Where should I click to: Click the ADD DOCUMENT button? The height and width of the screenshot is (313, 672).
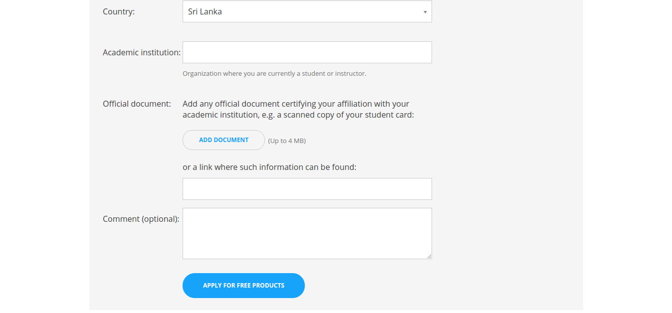point(224,140)
